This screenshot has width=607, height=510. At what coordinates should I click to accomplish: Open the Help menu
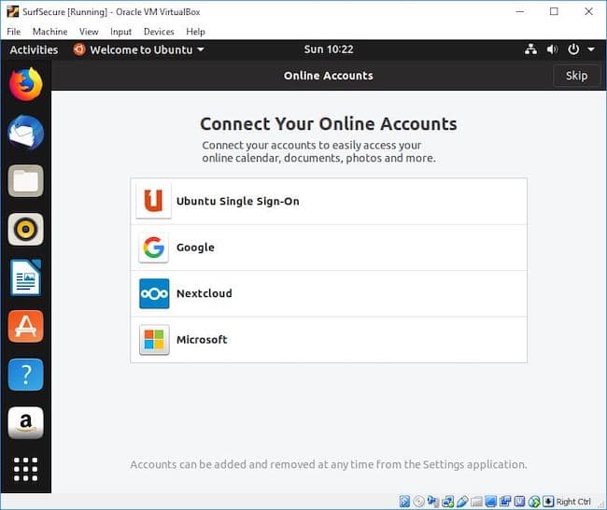(195, 32)
